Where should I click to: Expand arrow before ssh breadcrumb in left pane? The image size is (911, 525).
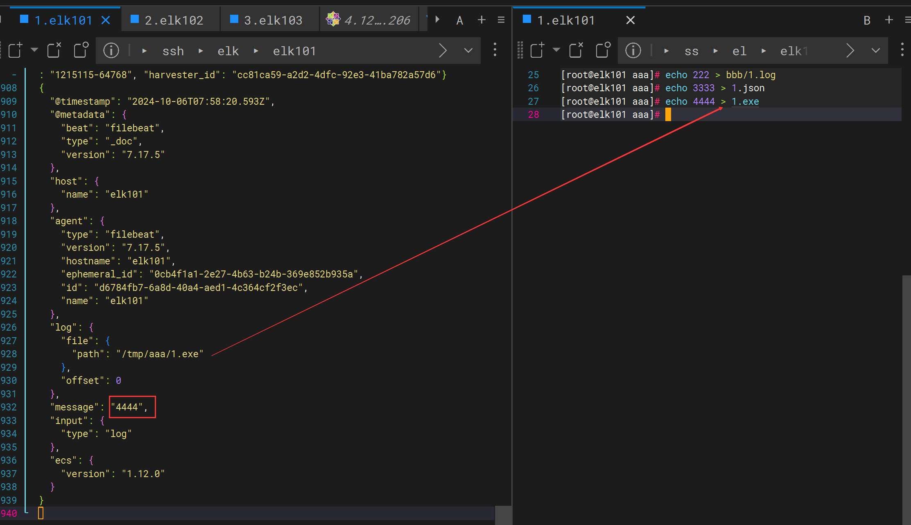(145, 51)
